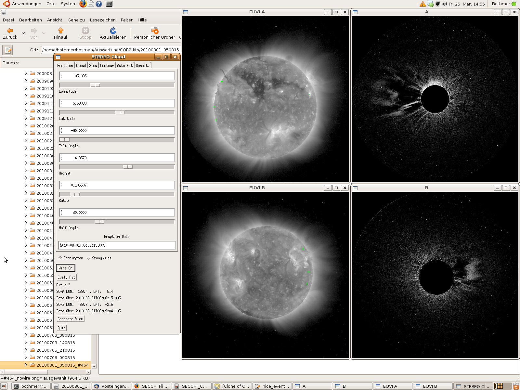Switch to the Cloud tab

[x=81, y=66]
